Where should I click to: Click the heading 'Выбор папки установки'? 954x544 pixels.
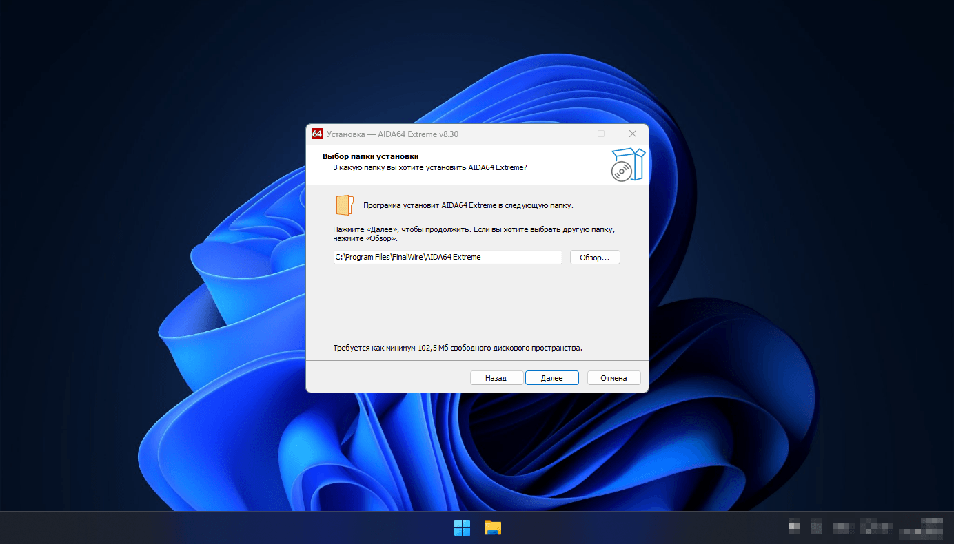click(371, 156)
